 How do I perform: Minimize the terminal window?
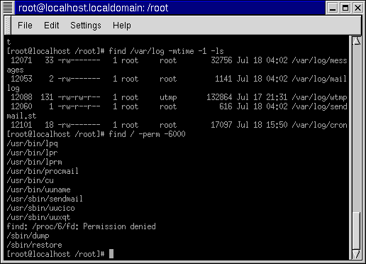click(x=333, y=8)
